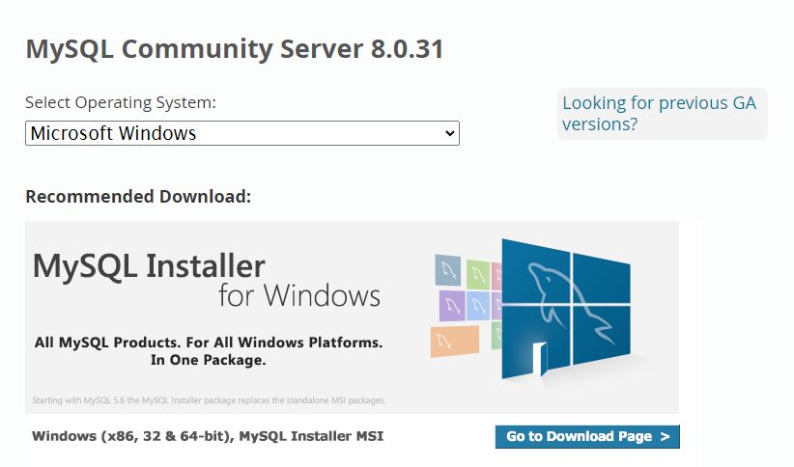Click the MySQL Installer for Windows banner image

click(x=352, y=317)
